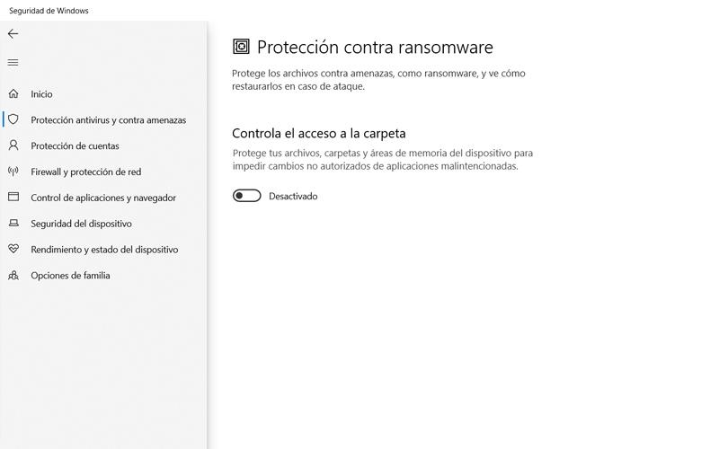Click the ransomware protection header icon
719x449 pixels.
pos(241,47)
